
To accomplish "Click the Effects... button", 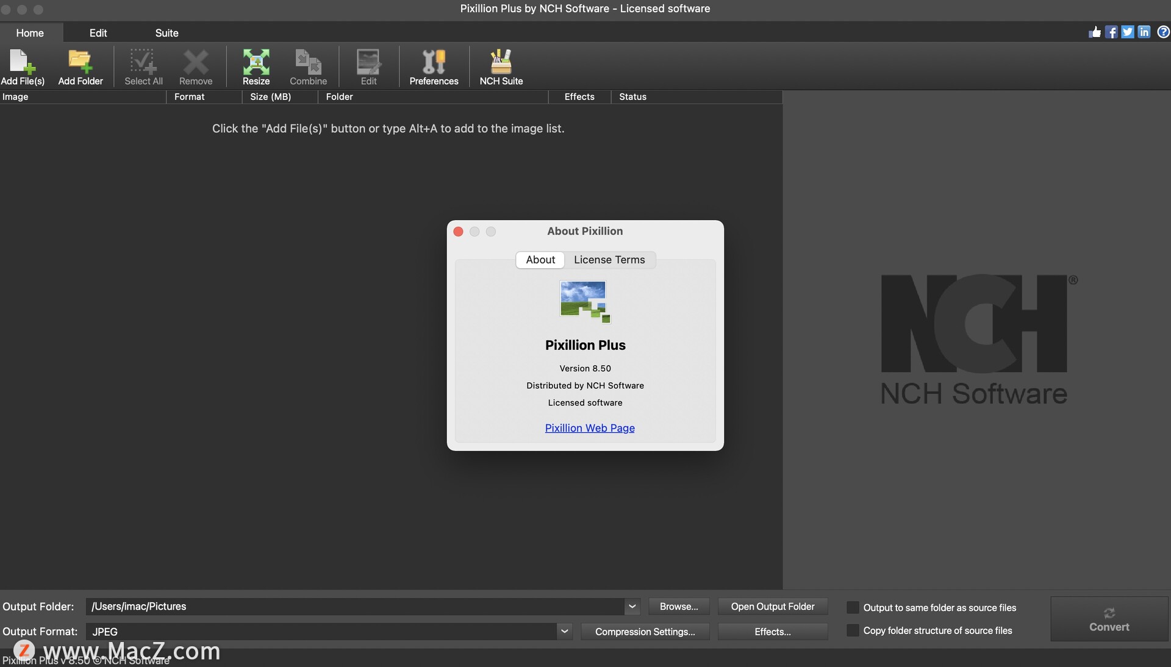I will (773, 632).
